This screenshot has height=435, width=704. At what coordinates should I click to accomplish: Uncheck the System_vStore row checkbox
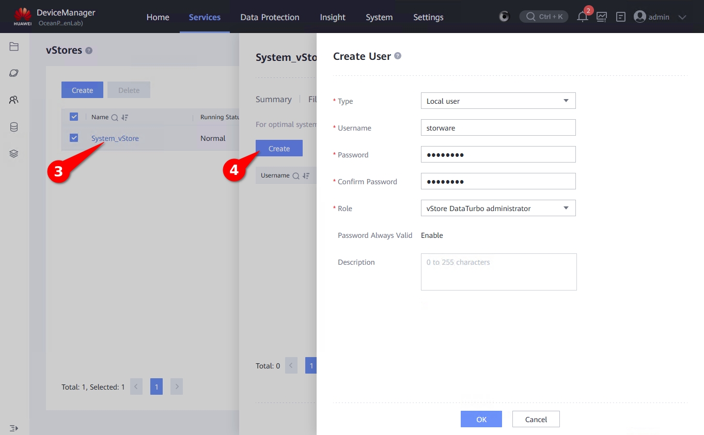click(74, 138)
